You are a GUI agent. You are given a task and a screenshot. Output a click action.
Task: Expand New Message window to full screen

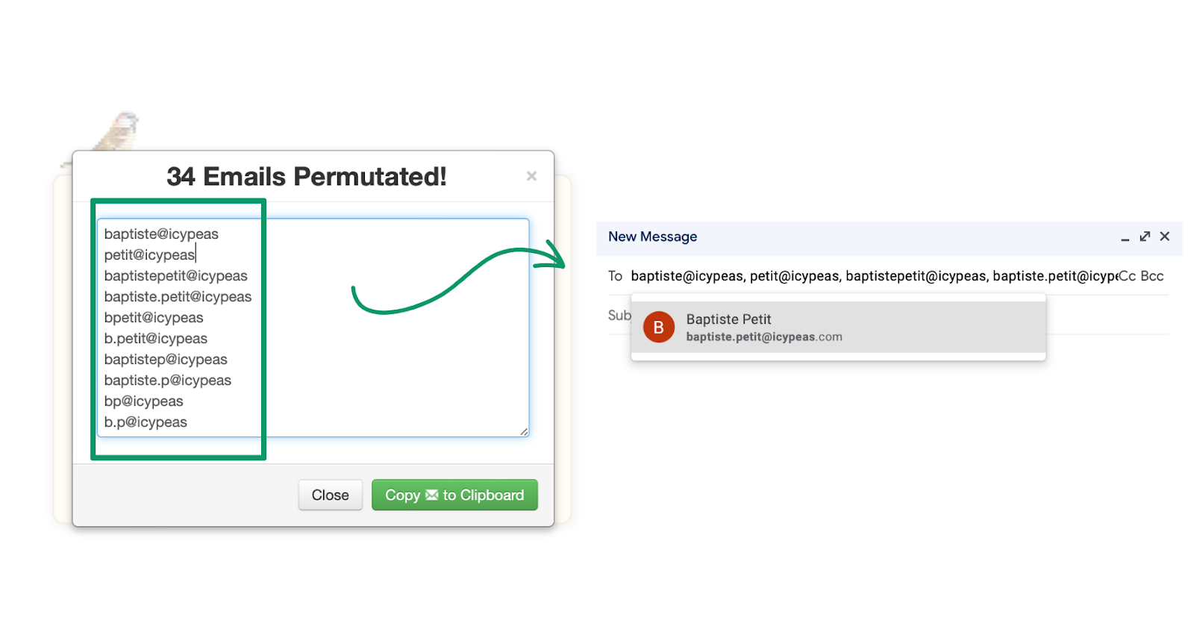[x=1145, y=237]
